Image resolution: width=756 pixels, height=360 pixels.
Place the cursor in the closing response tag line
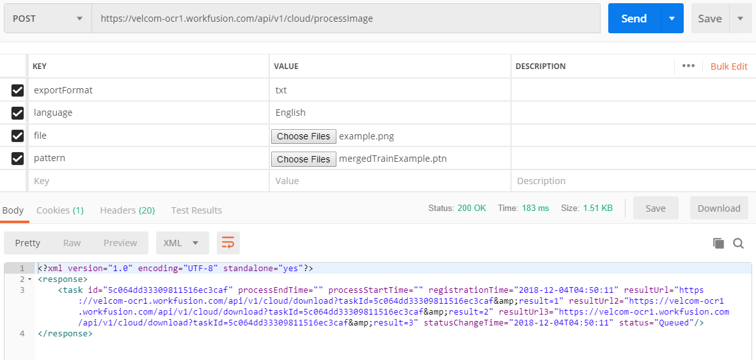[65, 334]
